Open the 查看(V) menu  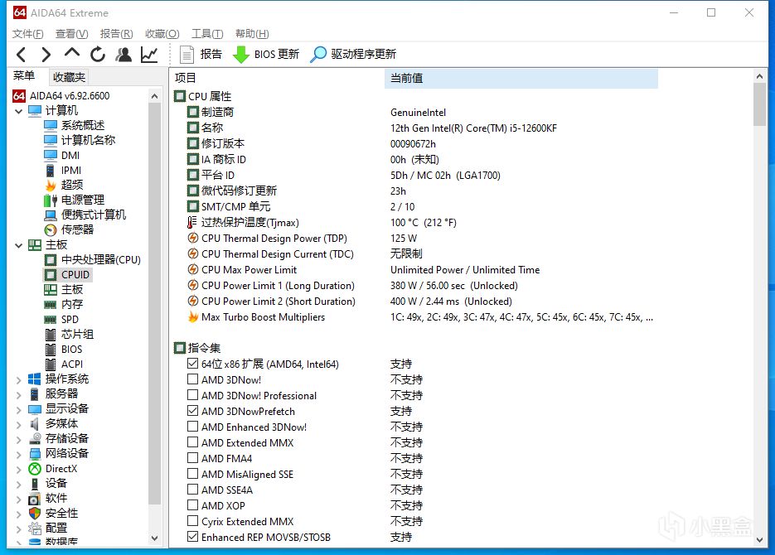point(71,34)
